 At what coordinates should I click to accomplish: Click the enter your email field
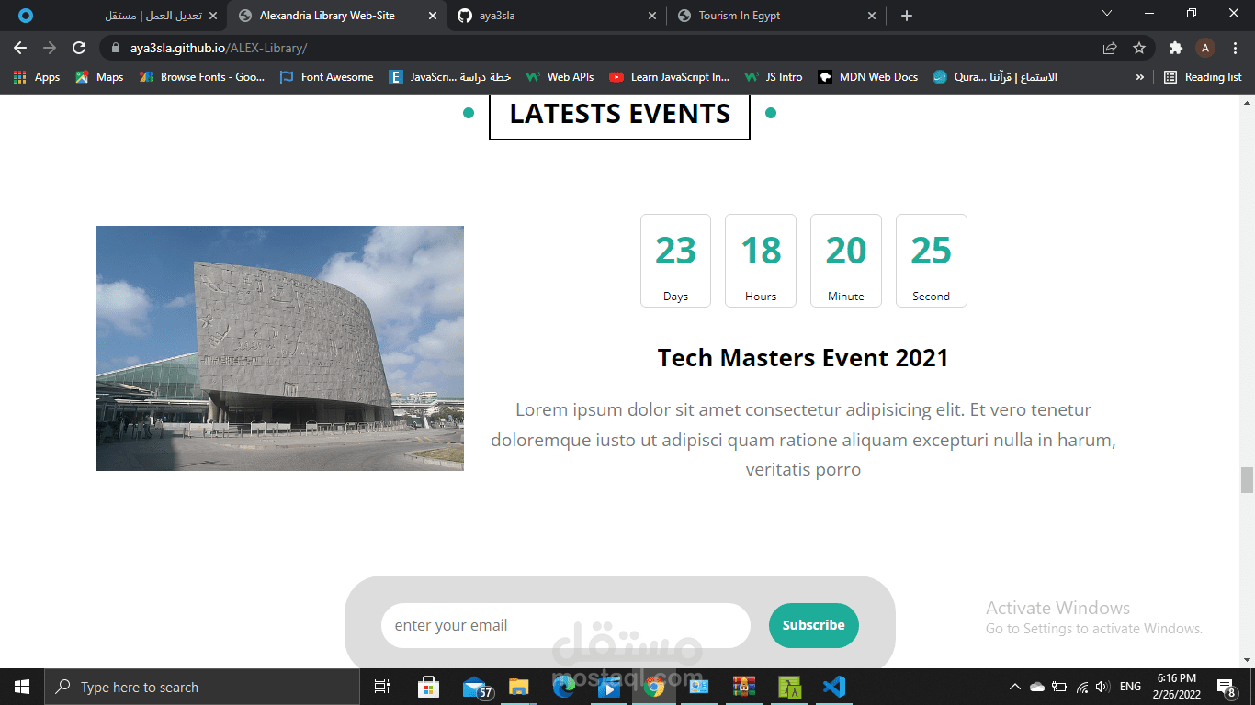566,625
